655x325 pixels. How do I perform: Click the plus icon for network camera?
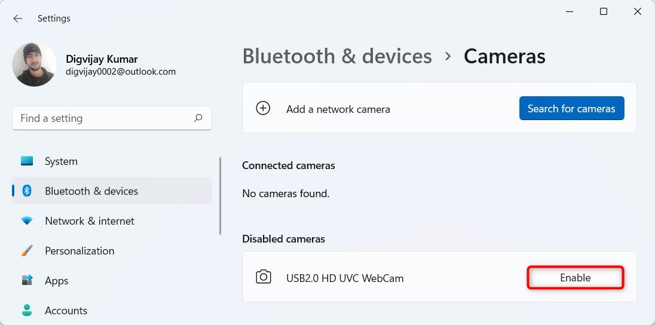point(263,109)
